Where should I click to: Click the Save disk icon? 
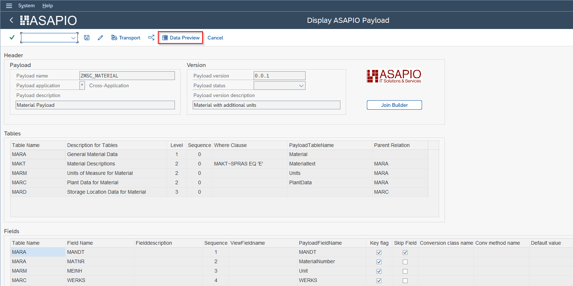(x=87, y=38)
